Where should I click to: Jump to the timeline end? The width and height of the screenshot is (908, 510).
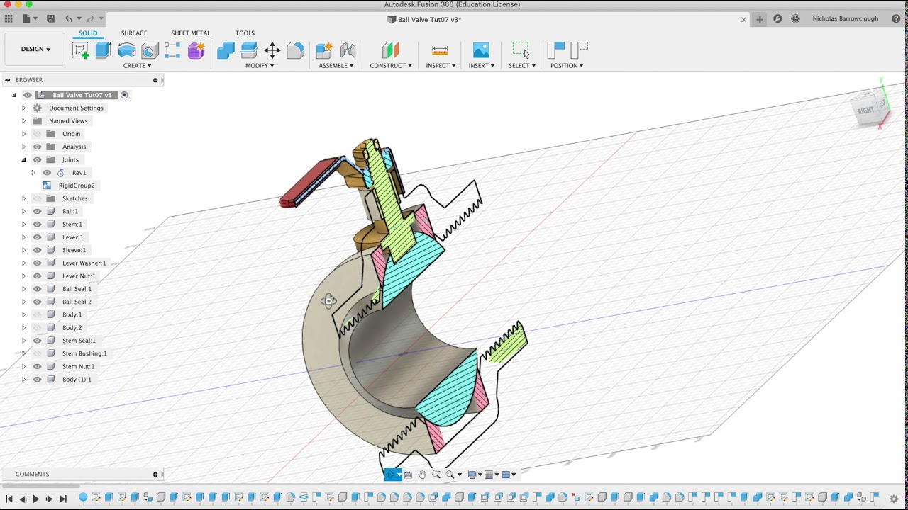click(x=62, y=499)
